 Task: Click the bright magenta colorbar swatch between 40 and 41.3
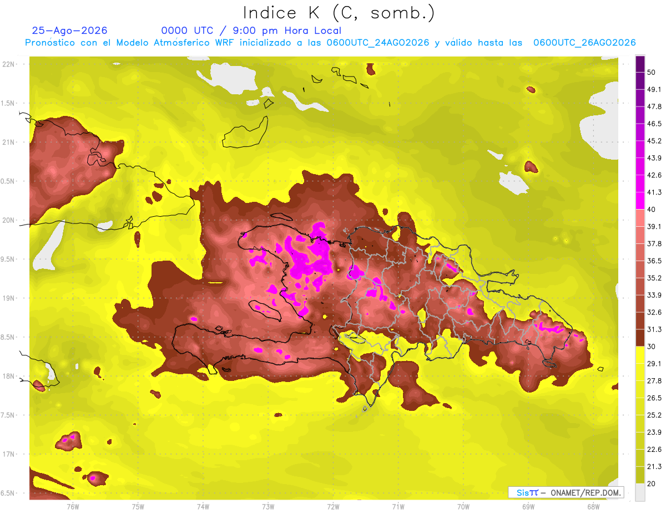point(640,201)
